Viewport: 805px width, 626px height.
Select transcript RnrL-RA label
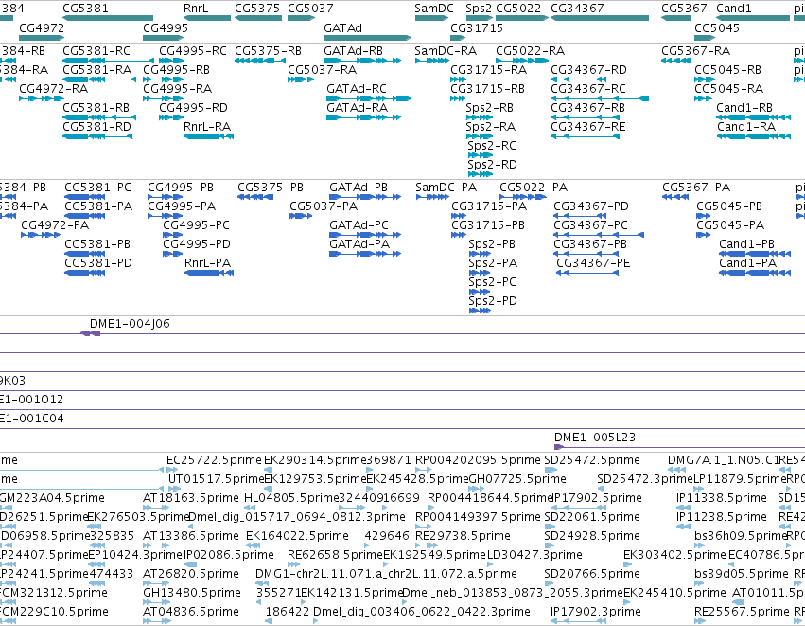pyautogui.click(x=207, y=127)
